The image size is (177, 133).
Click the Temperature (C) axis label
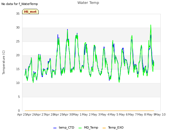(4, 62)
